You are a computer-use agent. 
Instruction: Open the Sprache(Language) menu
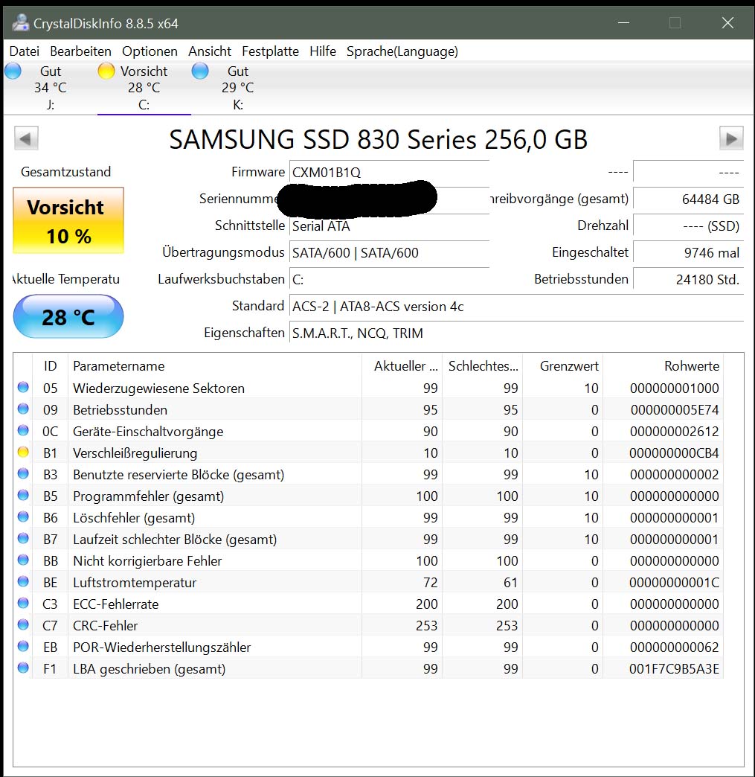point(403,51)
